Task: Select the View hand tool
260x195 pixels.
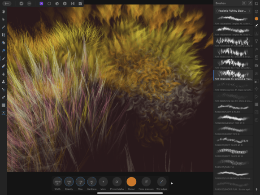Action: point(4,12)
